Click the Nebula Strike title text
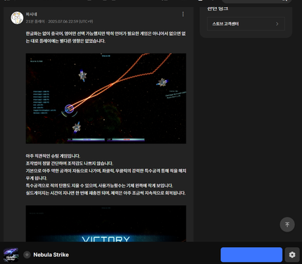Screen dimensions: 302x264 [51, 255]
